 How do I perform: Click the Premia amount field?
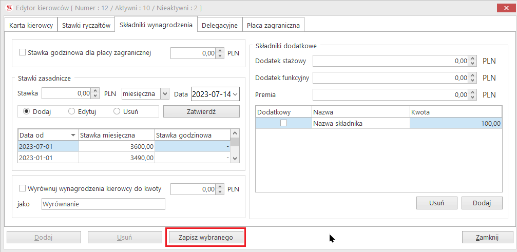pos(391,94)
